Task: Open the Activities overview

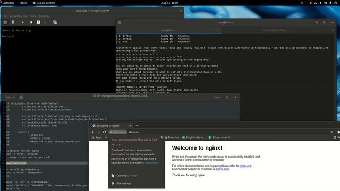Action: [8, 3]
